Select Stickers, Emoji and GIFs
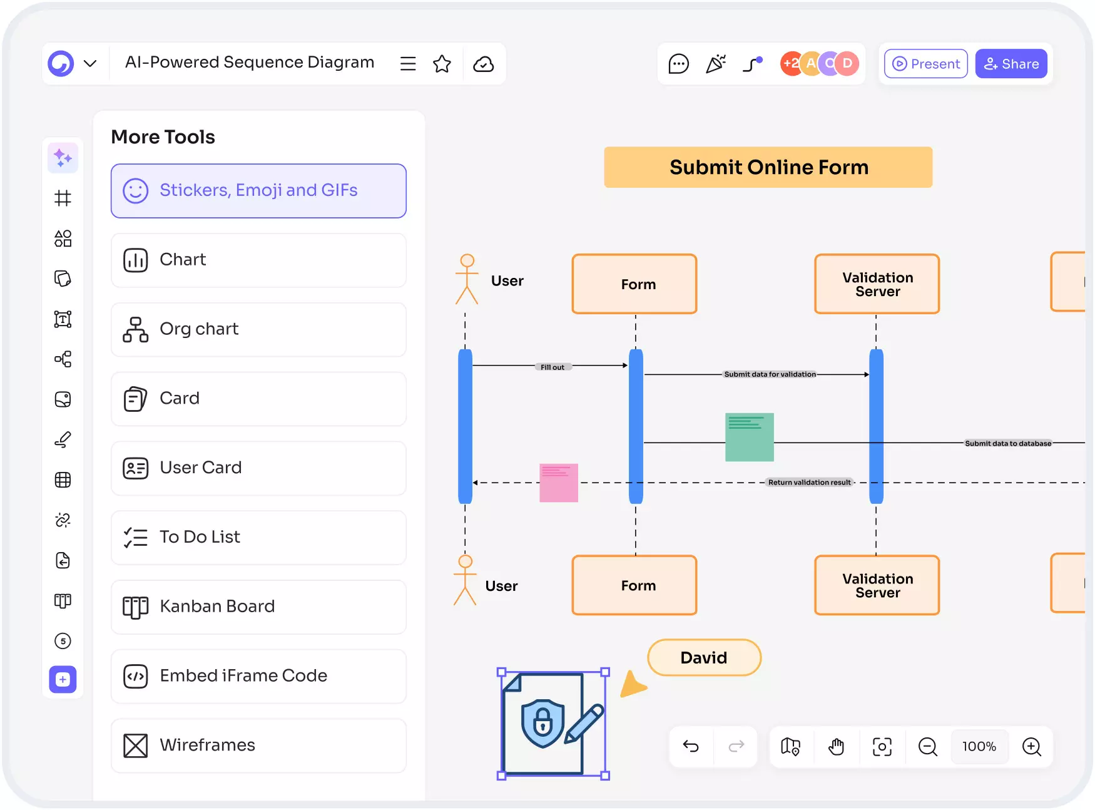This screenshot has height=810, width=1095. coord(258,191)
